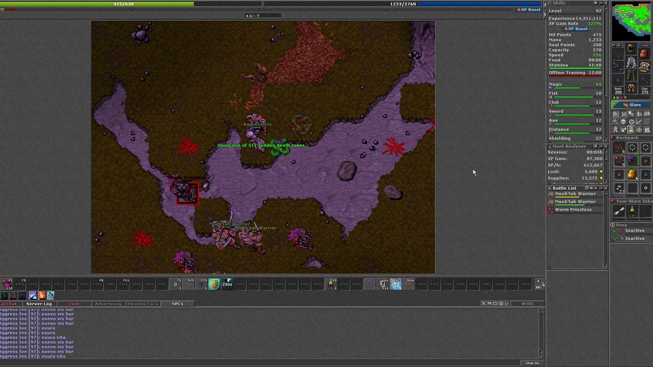
Task: Click the minimap thumbnail
Action: pos(632,20)
